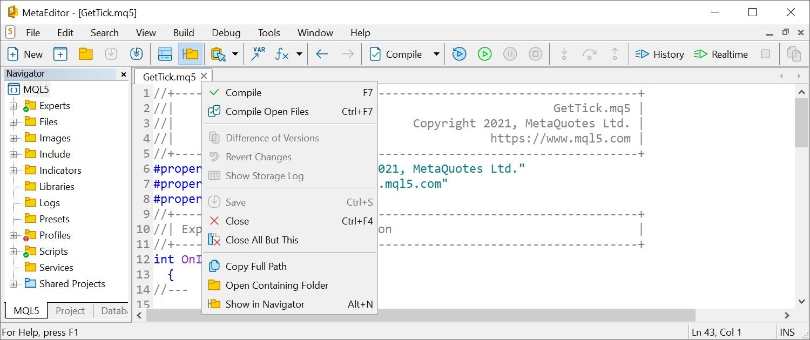Navigate back using the left arrow icon
This screenshot has height=340, width=810.
point(322,54)
